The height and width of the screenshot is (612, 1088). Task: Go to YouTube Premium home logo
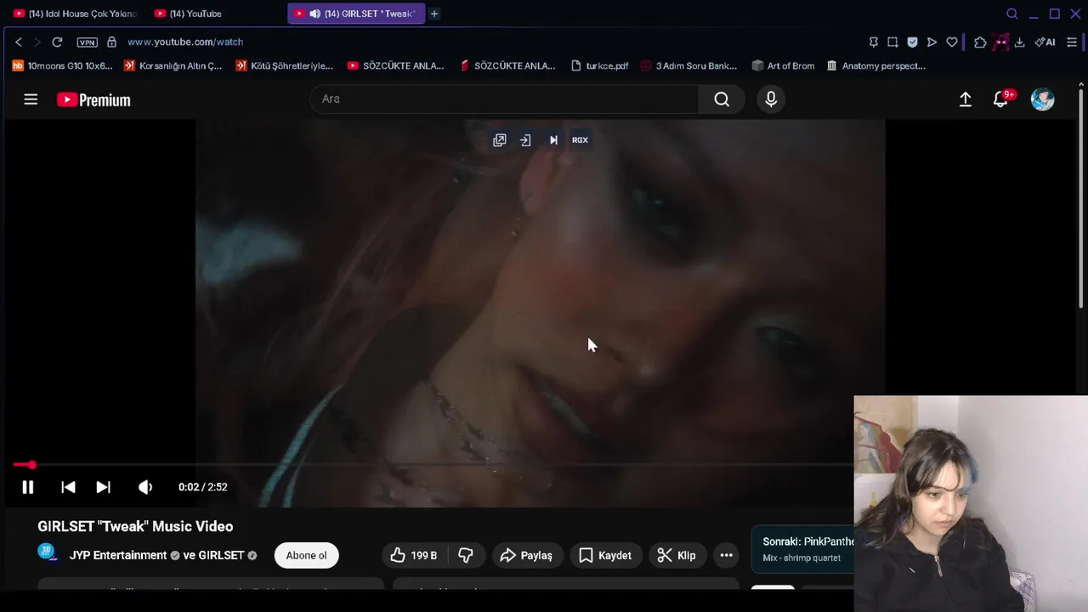[93, 100]
